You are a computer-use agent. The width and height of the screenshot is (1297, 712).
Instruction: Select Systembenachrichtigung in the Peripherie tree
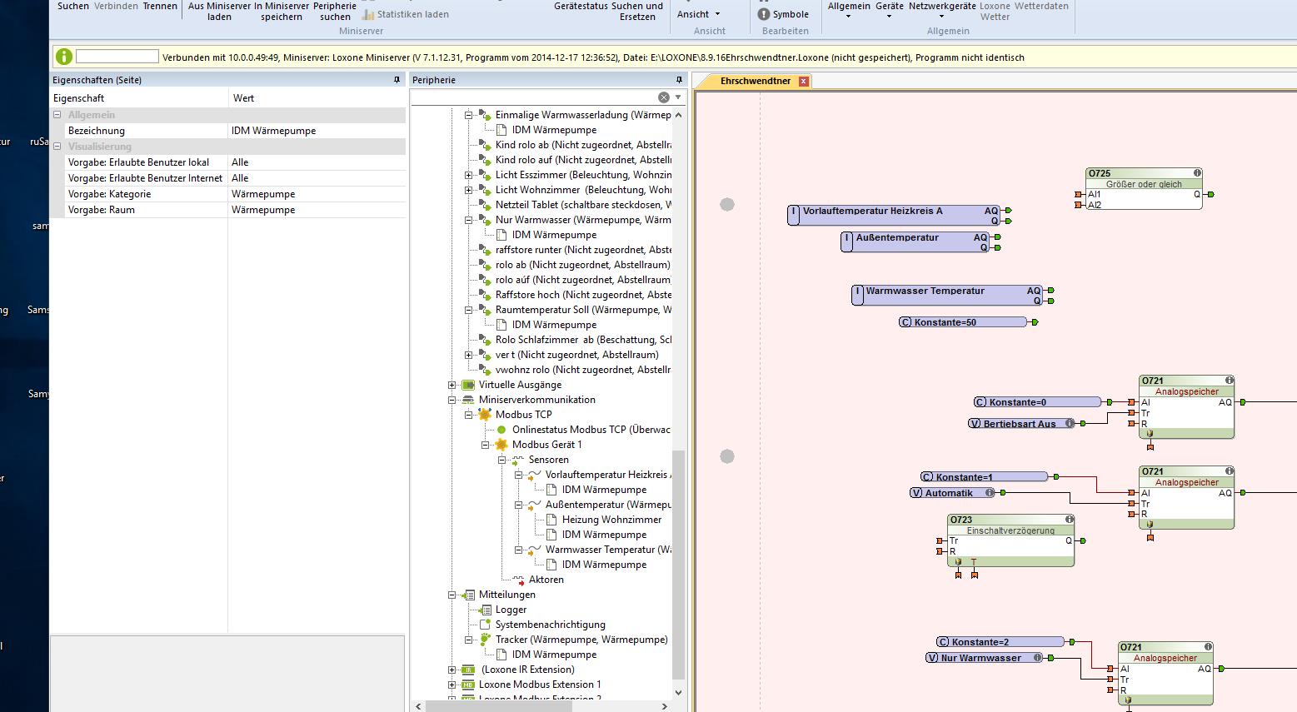pyautogui.click(x=550, y=625)
